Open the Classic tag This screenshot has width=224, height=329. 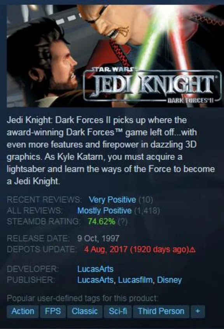point(85,311)
